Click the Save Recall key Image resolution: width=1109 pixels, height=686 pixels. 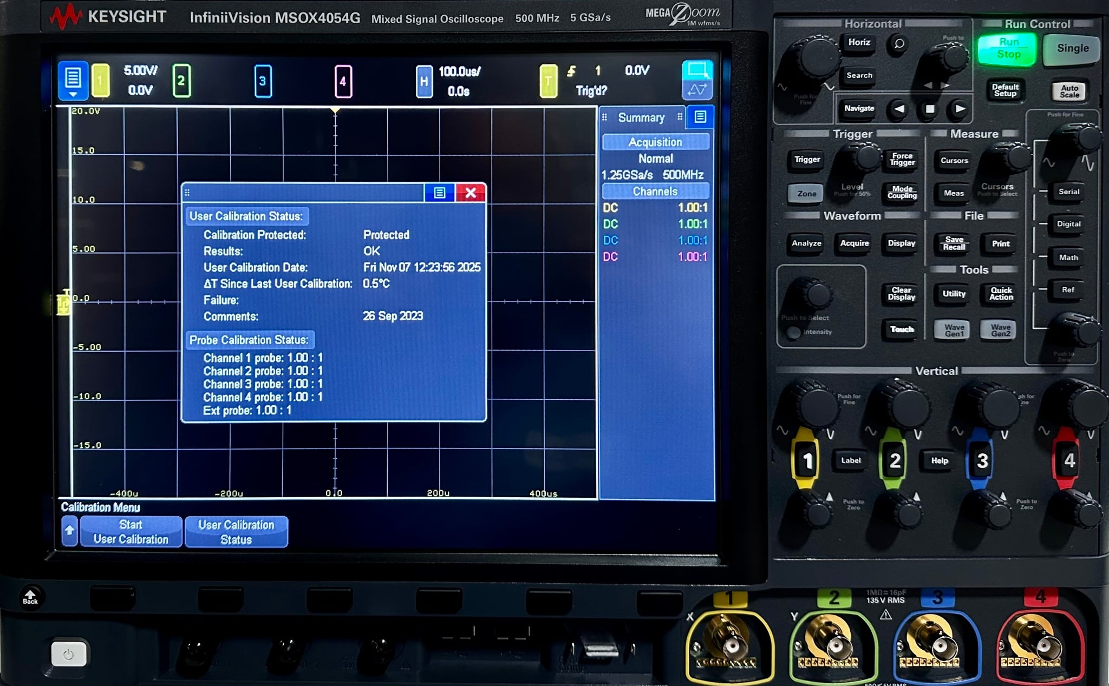coord(954,244)
